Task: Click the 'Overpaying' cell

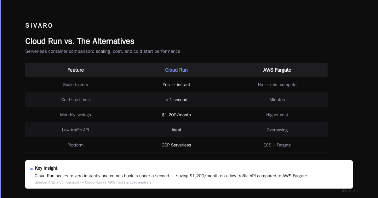Action: pyautogui.click(x=277, y=130)
